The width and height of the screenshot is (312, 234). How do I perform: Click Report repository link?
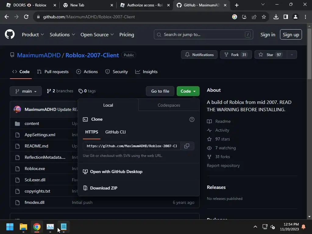(223, 165)
